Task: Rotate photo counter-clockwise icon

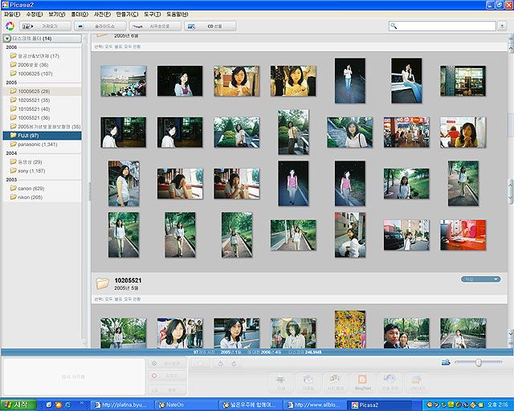Action: (x=221, y=363)
